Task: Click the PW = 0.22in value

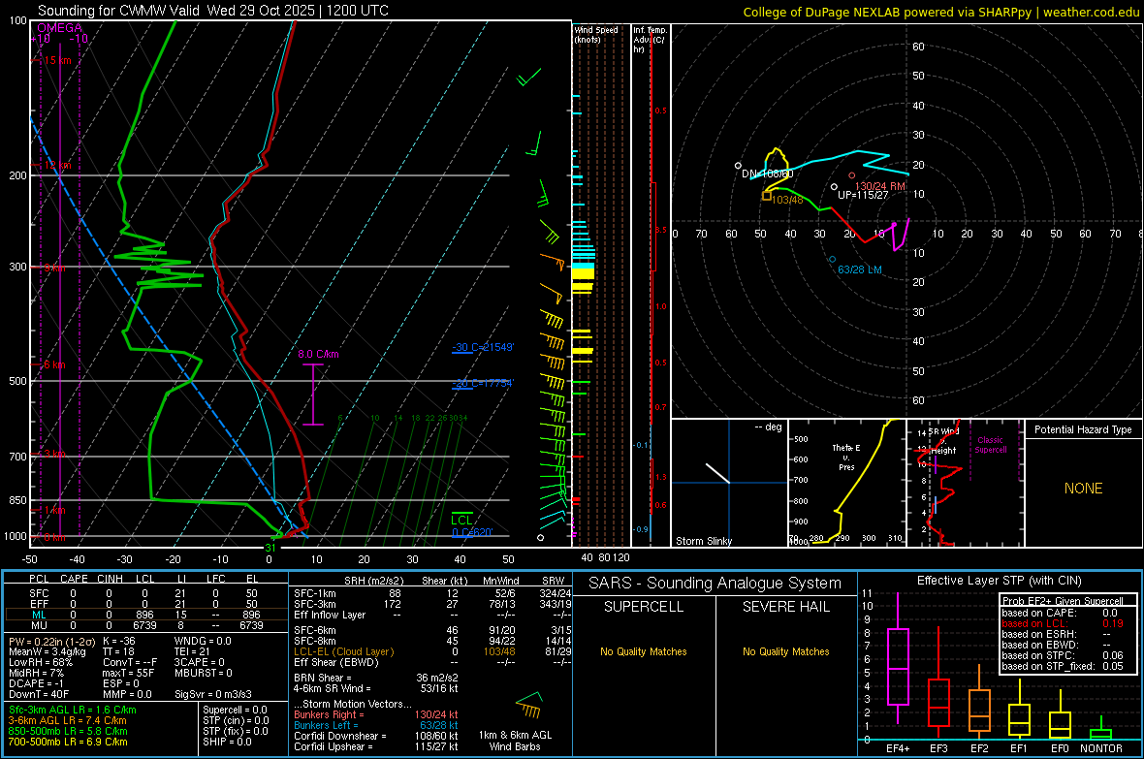Action: coord(51,641)
